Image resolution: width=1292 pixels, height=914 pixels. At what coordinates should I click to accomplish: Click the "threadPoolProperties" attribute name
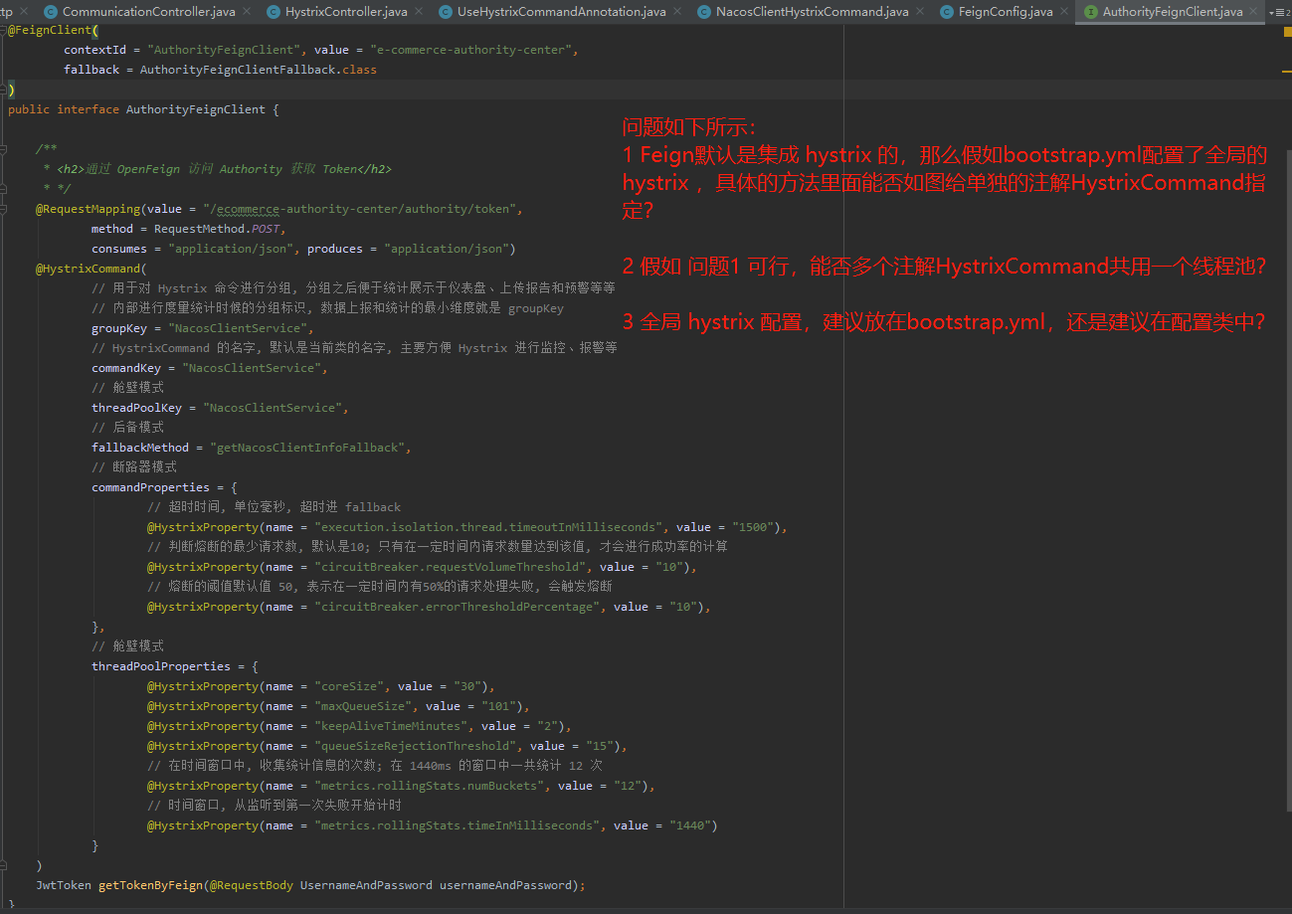click(x=161, y=666)
